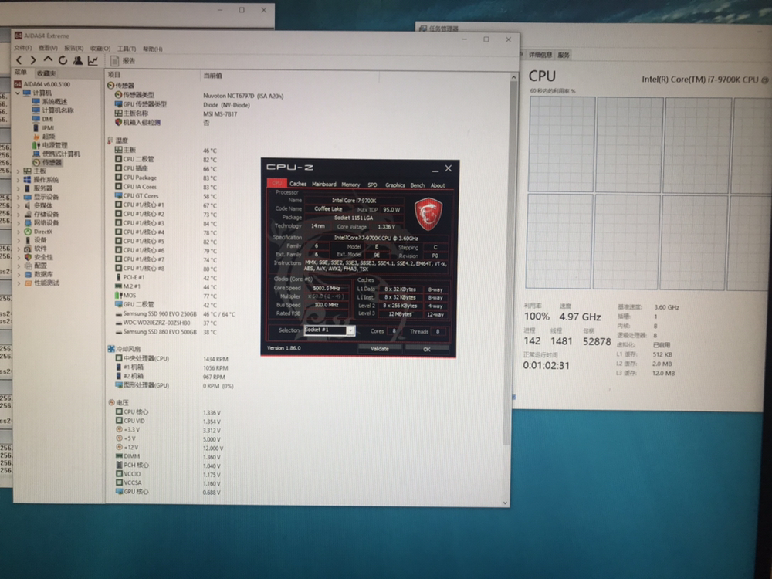Switch to the Memory tab in CPU-Z
This screenshot has height=579, width=772.
point(350,185)
